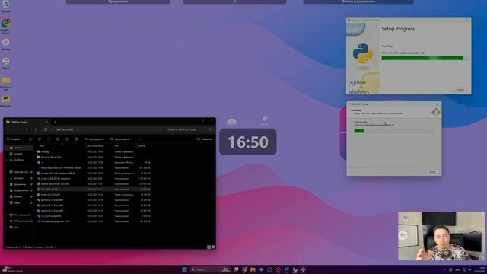Click the Python Setup Progress bar
Viewport: 487px width, 274px height.
(425, 58)
